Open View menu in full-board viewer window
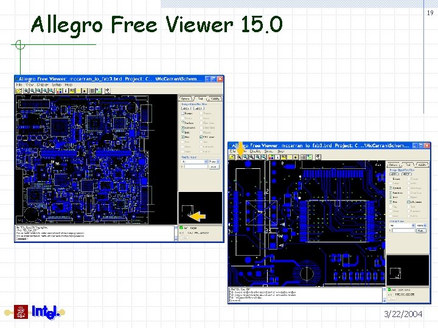The width and height of the screenshot is (438, 328). pyautogui.click(x=29, y=84)
